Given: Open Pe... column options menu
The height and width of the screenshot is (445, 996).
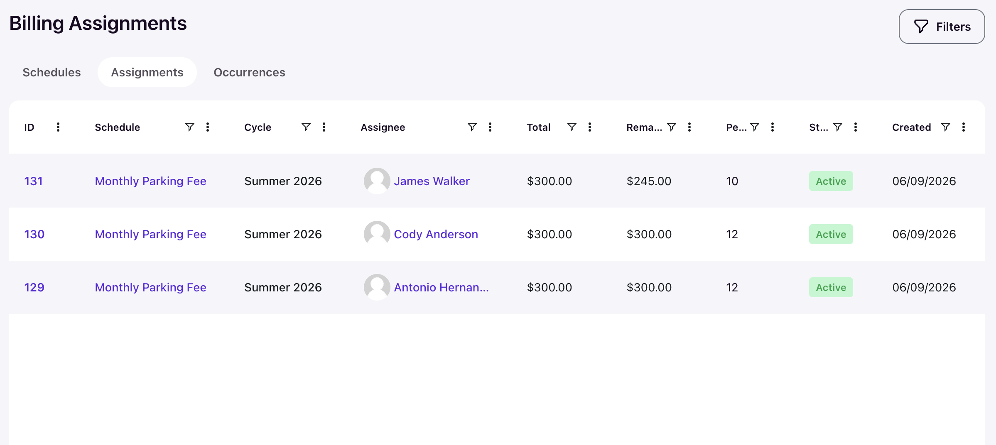Looking at the screenshot, I should click(773, 127).
